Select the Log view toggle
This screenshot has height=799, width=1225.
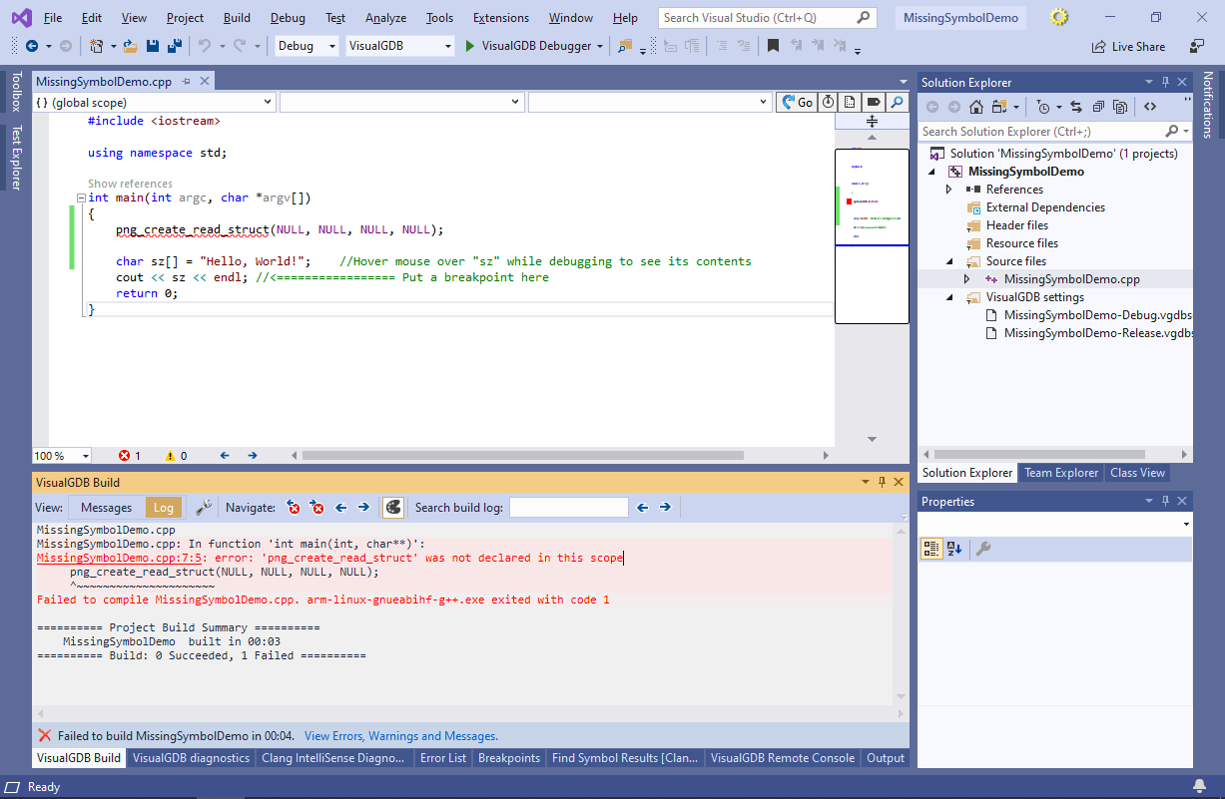click(x=164, y=508)
